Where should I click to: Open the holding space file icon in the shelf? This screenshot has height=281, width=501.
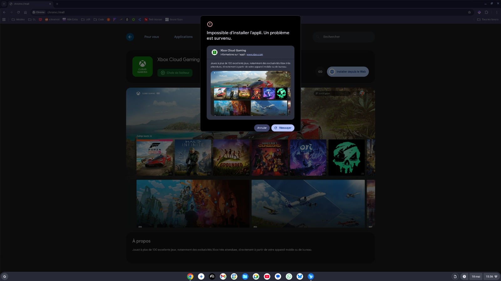click(x=455, y=276)
